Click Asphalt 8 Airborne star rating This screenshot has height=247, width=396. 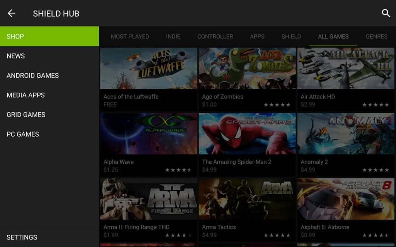(376, 235)
